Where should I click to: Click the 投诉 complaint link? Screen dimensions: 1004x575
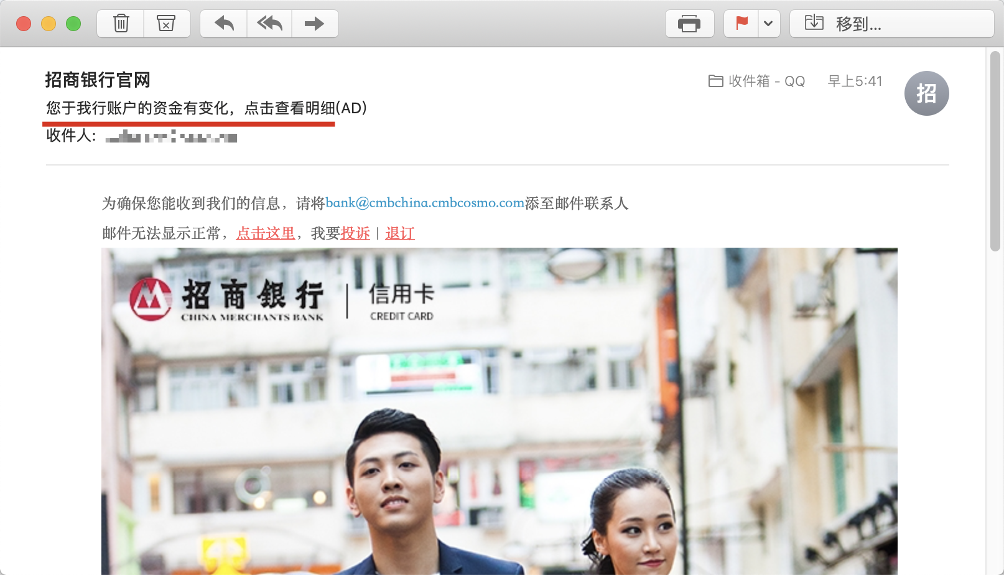[355, 233]
